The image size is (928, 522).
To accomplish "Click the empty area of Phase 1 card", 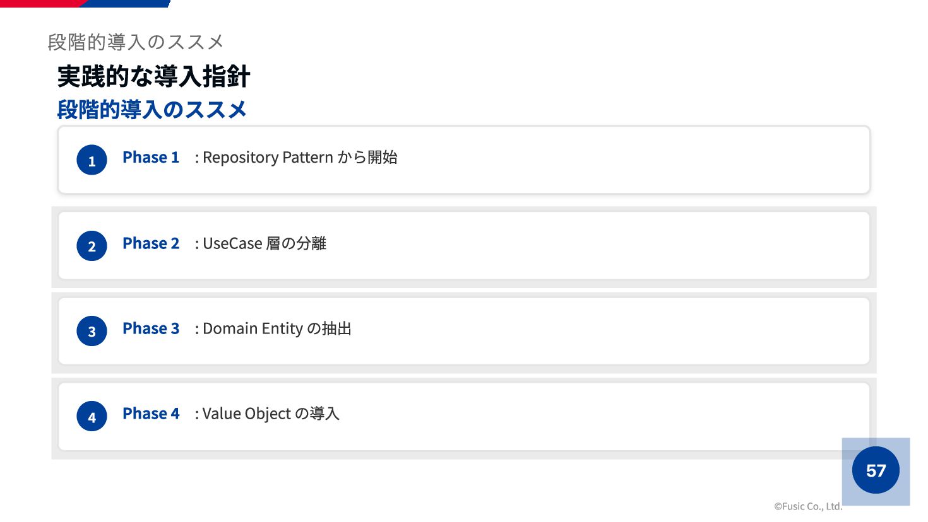I will click(x=631, y=160).
